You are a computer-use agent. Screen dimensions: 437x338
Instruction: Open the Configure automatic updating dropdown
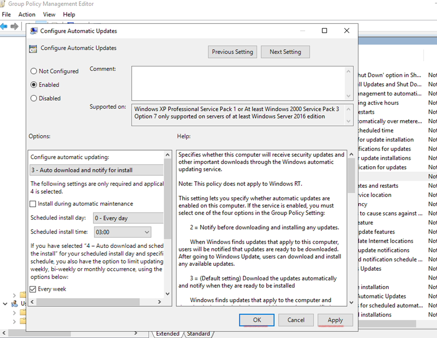pos(96,170)
